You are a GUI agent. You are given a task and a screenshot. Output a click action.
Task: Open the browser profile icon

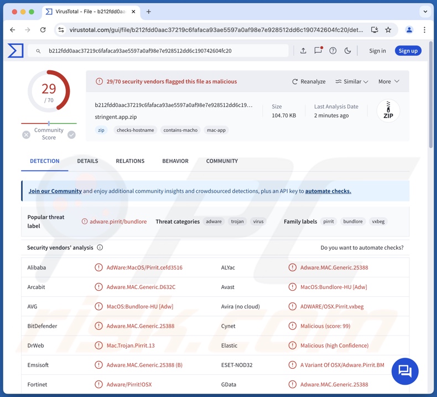tap(409, 30)
